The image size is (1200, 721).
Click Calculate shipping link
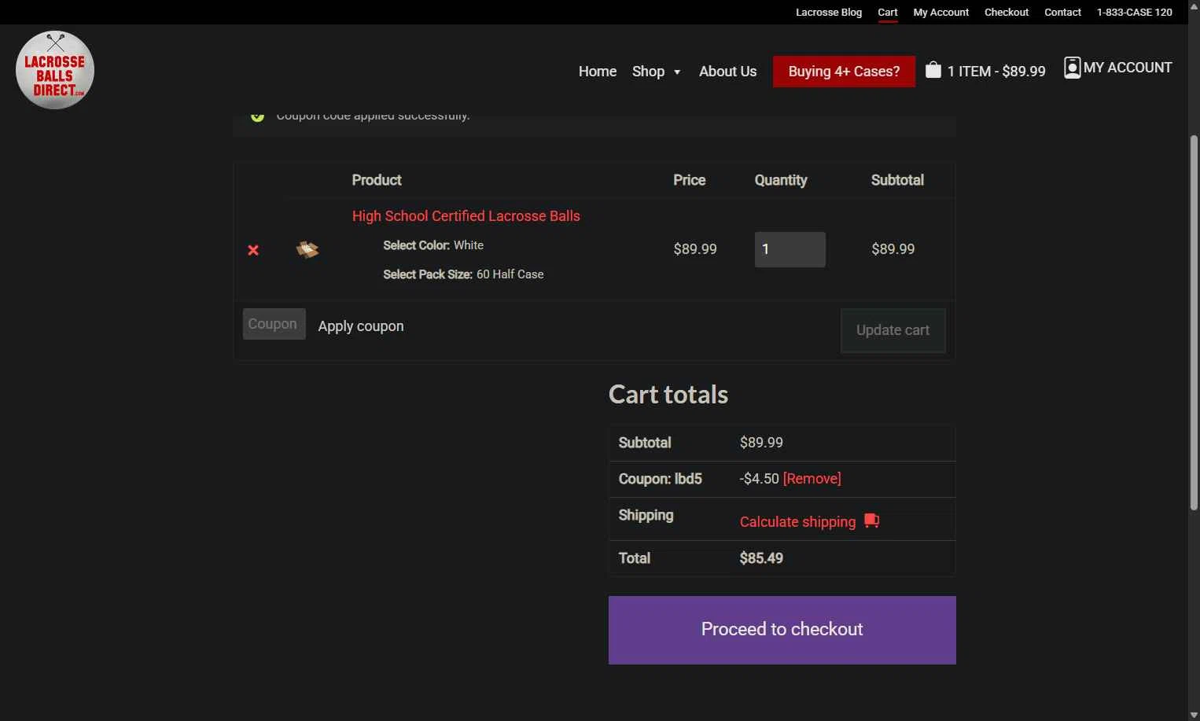pos(797,522)
